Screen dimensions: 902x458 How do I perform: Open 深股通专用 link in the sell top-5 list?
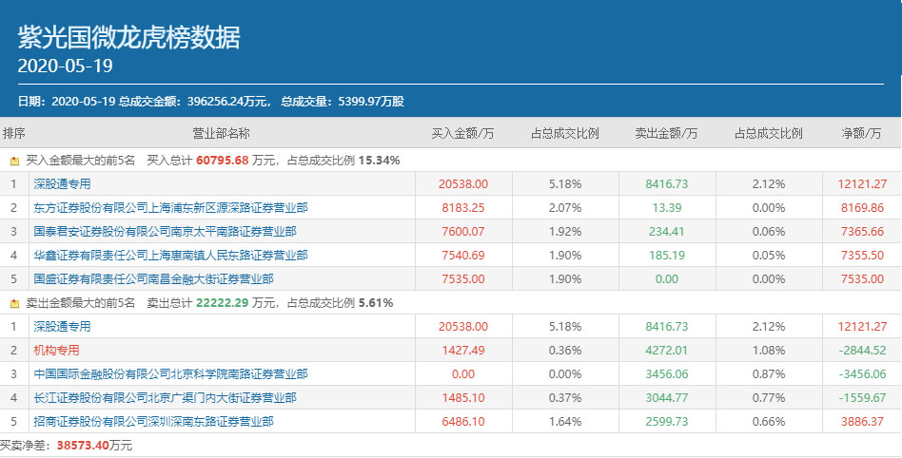point(62,327)
